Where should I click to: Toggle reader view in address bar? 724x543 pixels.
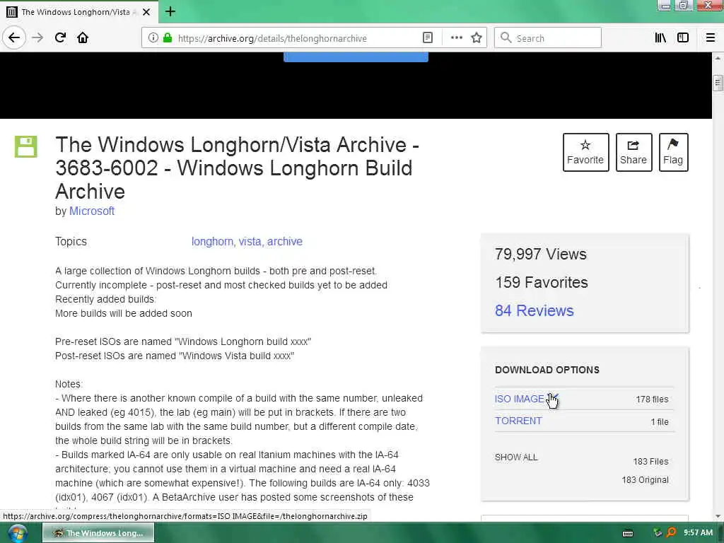click(x=428, y=38)
